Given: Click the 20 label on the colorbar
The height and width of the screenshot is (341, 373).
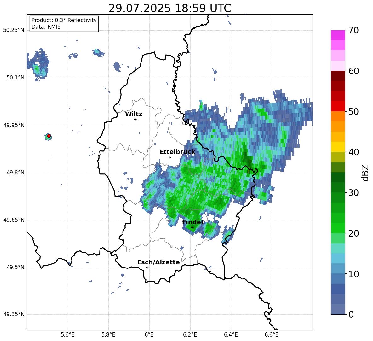Looking at the screenshot, I should point(353,233).
